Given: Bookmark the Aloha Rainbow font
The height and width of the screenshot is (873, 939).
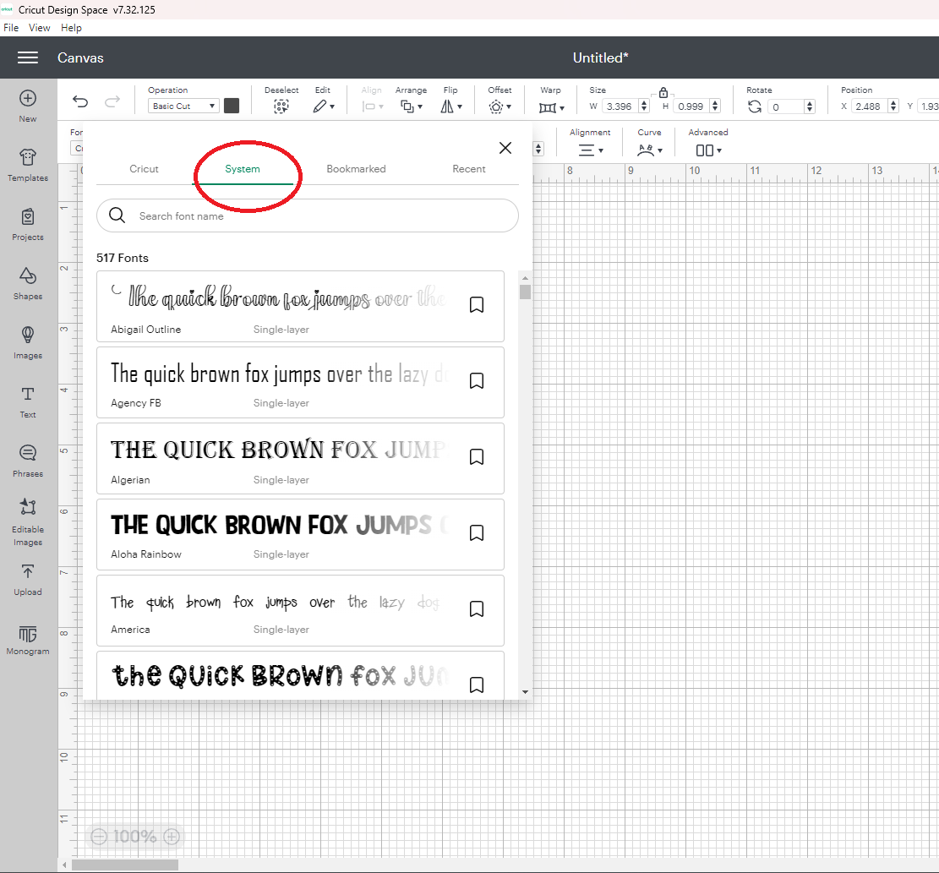Looking at the screenshot, I should (x=477, y=533).
